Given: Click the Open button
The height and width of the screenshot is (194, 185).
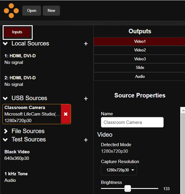Looking at the screenshot, I should [32, 11].
